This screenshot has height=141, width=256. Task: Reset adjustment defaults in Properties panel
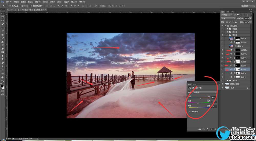click(x=207, y=129)
